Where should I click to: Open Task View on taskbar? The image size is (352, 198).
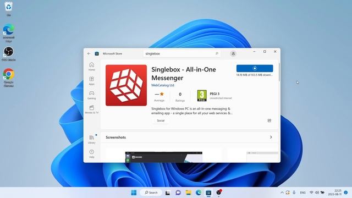click(168, 193)
